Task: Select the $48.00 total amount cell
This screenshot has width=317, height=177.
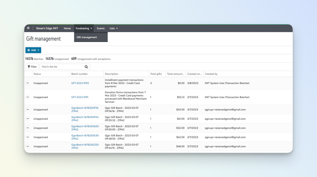Action: click(180, 146)
